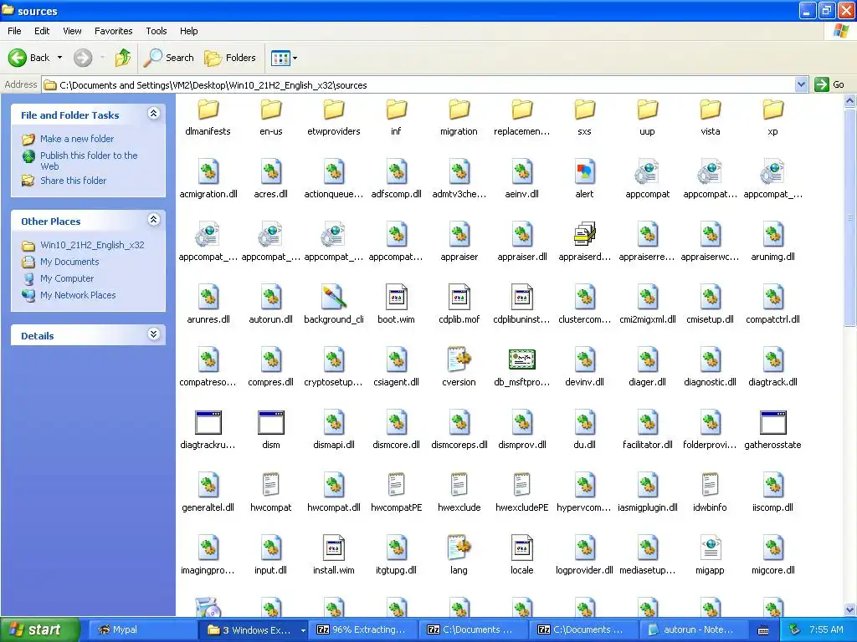Open the Edit menu
857x642 pixels.
(x=42, y=31)
